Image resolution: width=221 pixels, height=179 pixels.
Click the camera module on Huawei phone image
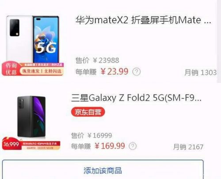pos(15,28)
